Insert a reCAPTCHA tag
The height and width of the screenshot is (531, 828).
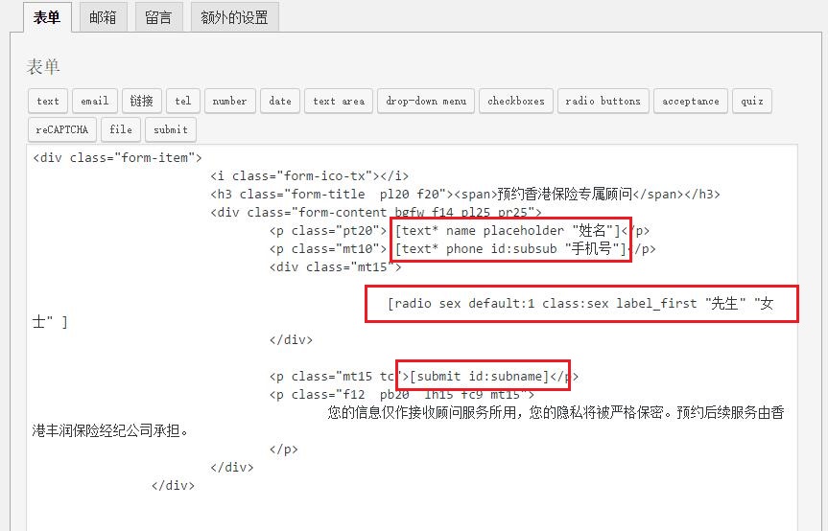(62, 129)
